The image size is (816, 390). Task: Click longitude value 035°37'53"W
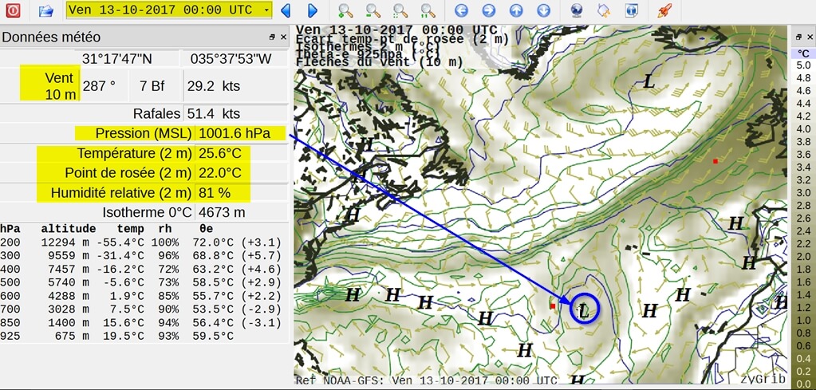pos(231,59)
